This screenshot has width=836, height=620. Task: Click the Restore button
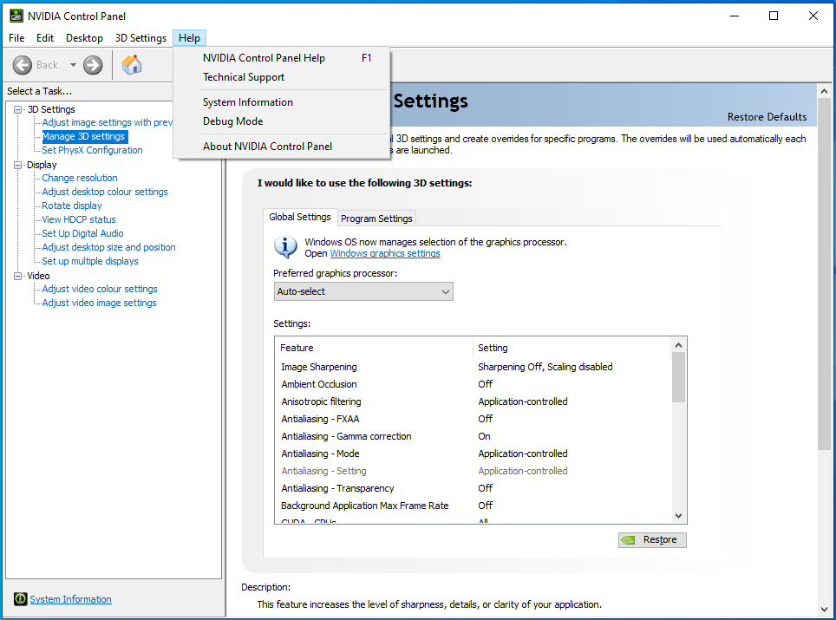point(652,539)
